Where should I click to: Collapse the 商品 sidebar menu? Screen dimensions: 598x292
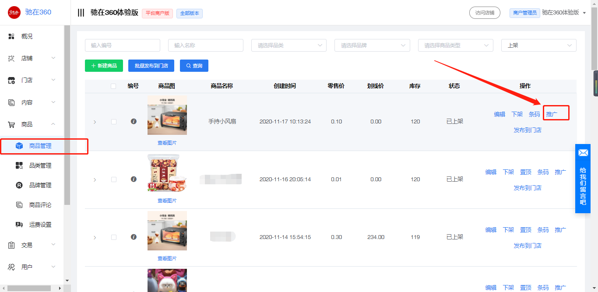click(53, 124)
